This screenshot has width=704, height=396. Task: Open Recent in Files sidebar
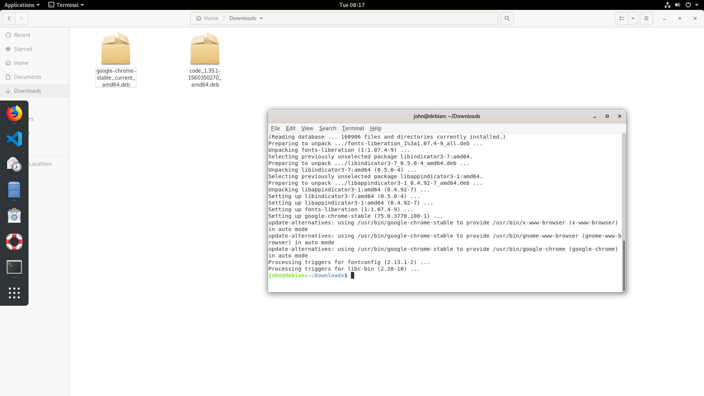coord(34,35)
